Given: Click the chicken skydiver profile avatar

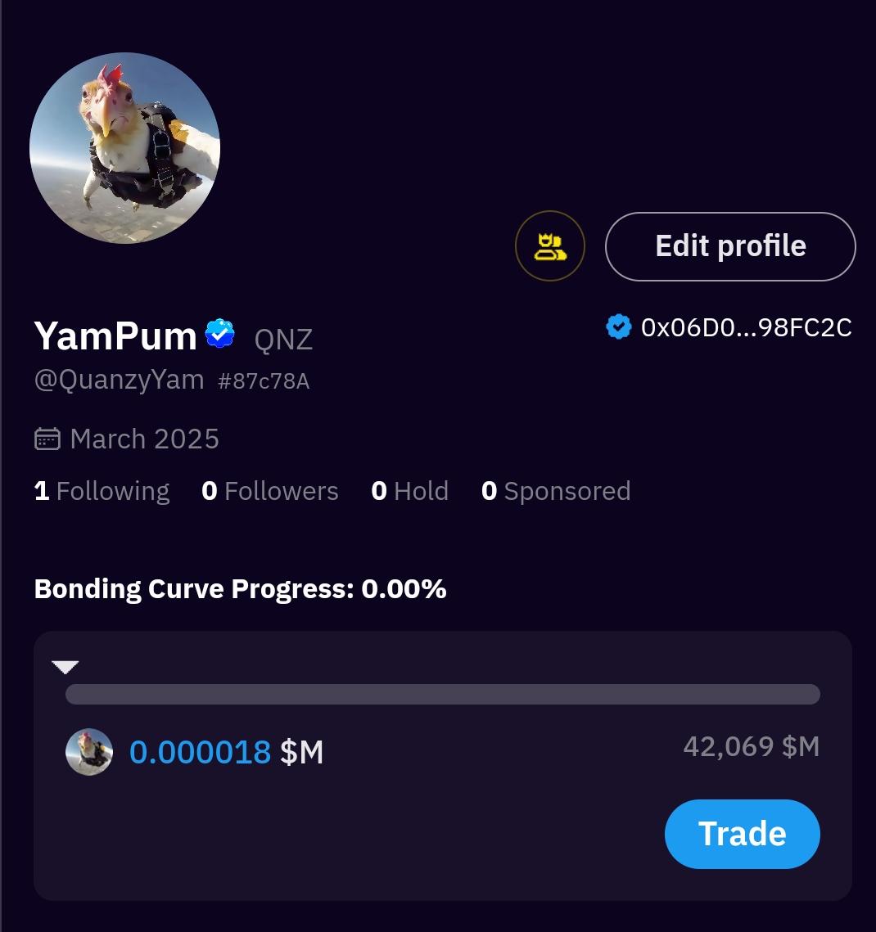Looking at the screenshot, I should (x=124, y=148).
